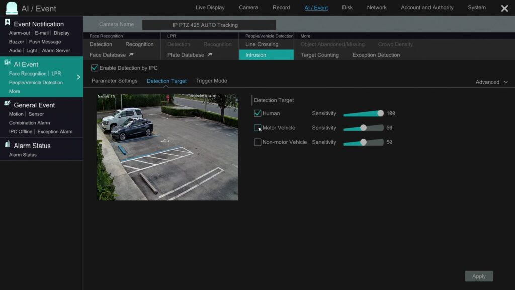Open Alarm-out notification settings
This screenshot has width=515, height=290.
click(20, 33)
